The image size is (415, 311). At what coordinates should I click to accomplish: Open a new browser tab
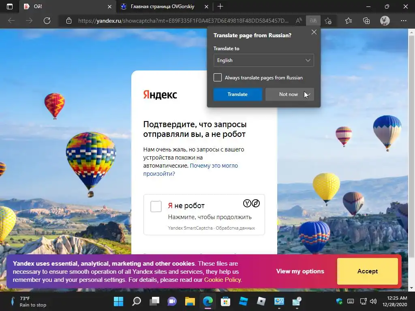coord(220,6)
